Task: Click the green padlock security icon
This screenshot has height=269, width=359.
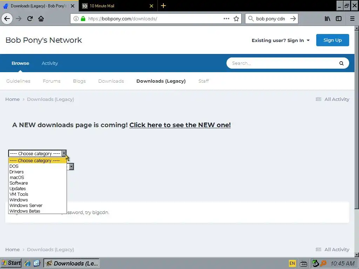Action: point(83,19)
